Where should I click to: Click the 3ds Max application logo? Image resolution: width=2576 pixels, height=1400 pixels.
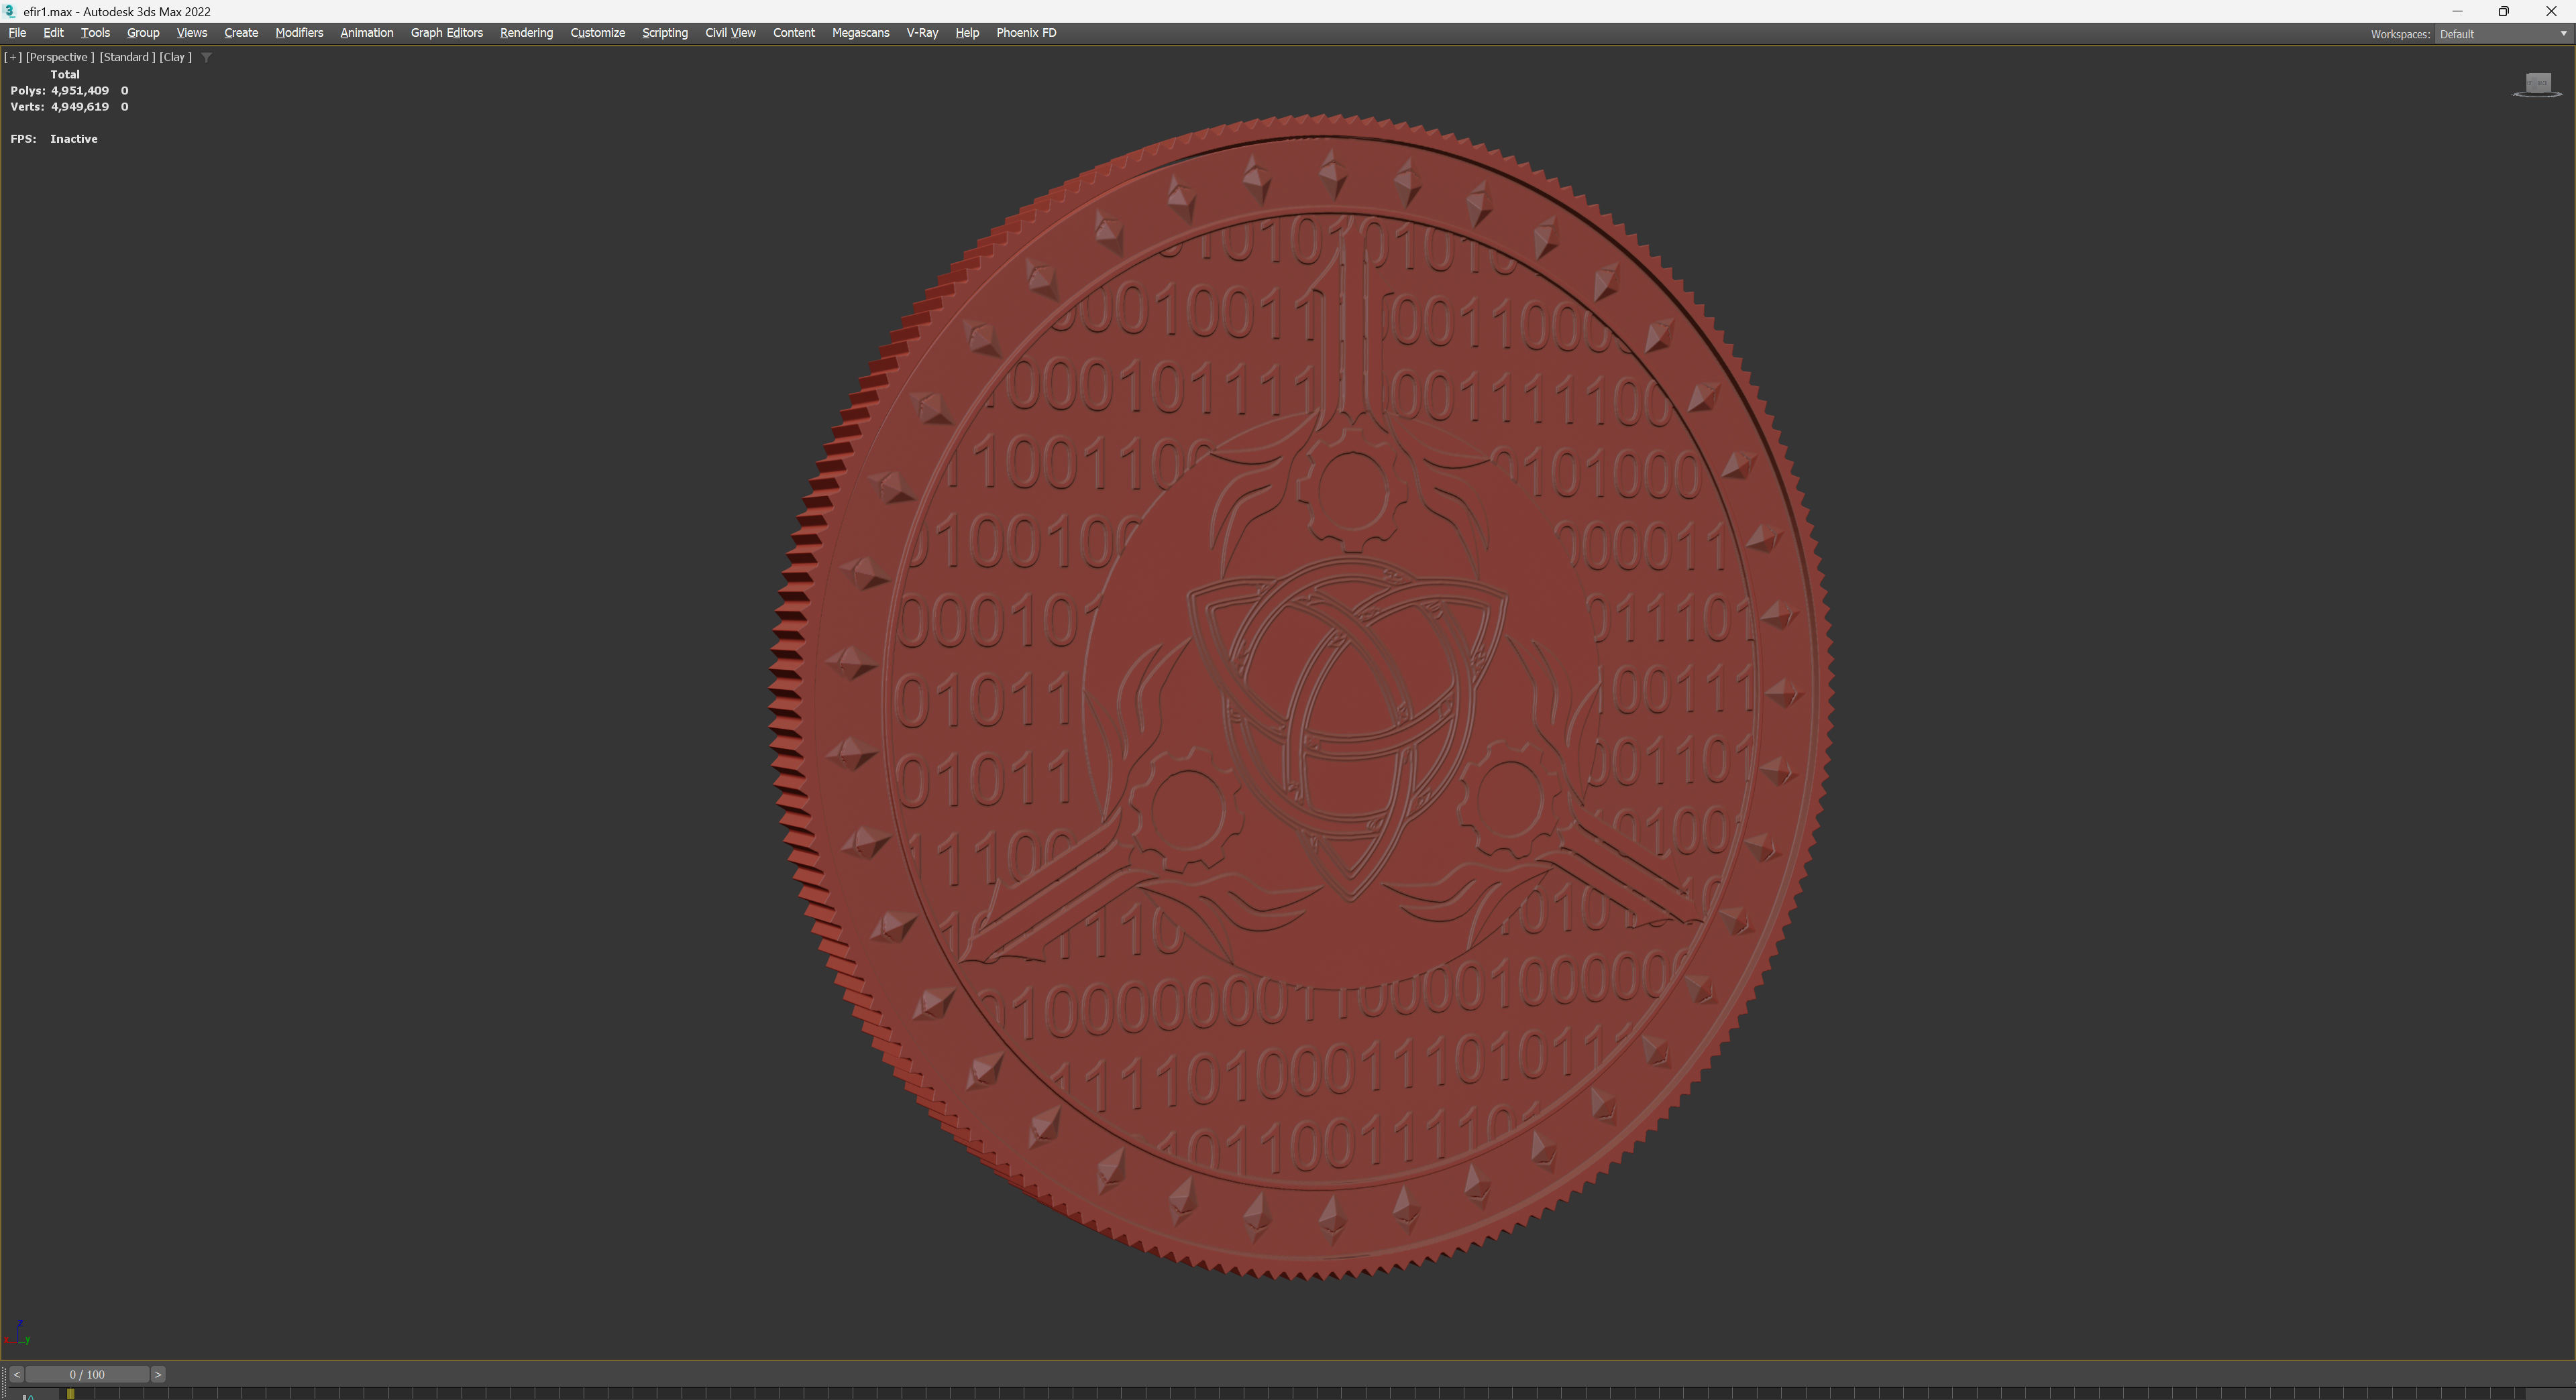coord(10,11)
